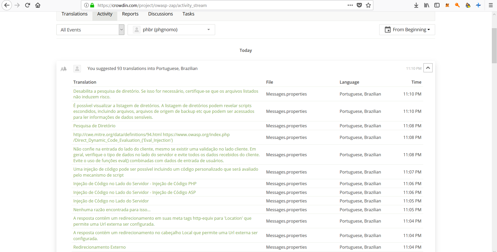This screenshot has width=497, height=252.
Task: Click the Time column header
Action: click(416, 82)
